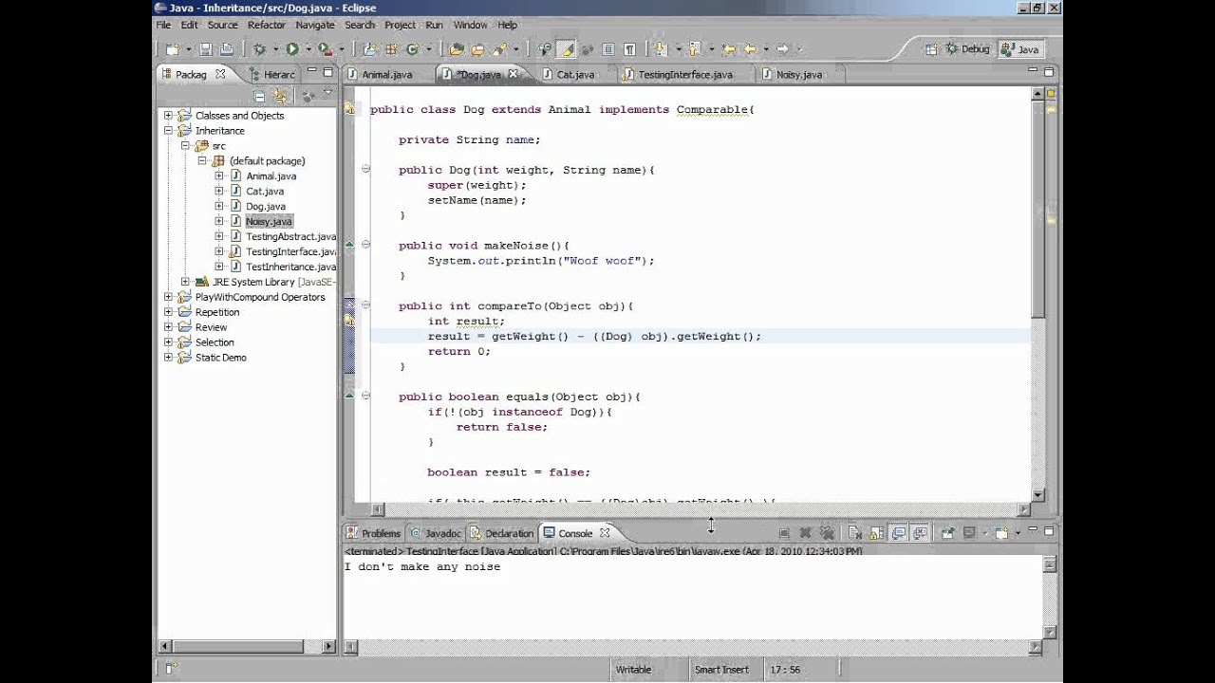Click the Open Task folder icon

click(477, 49)
